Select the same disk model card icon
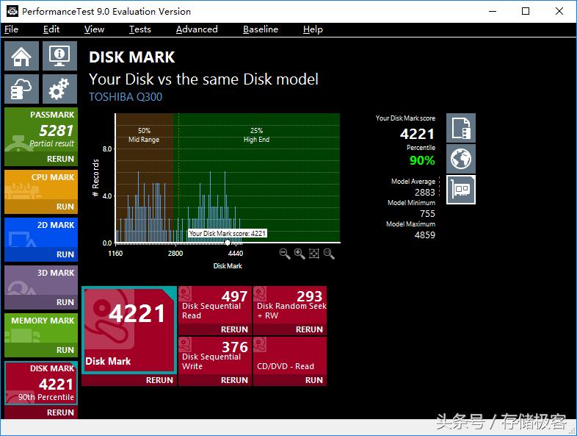The image size is (577, 436). (x=461, y=189)
